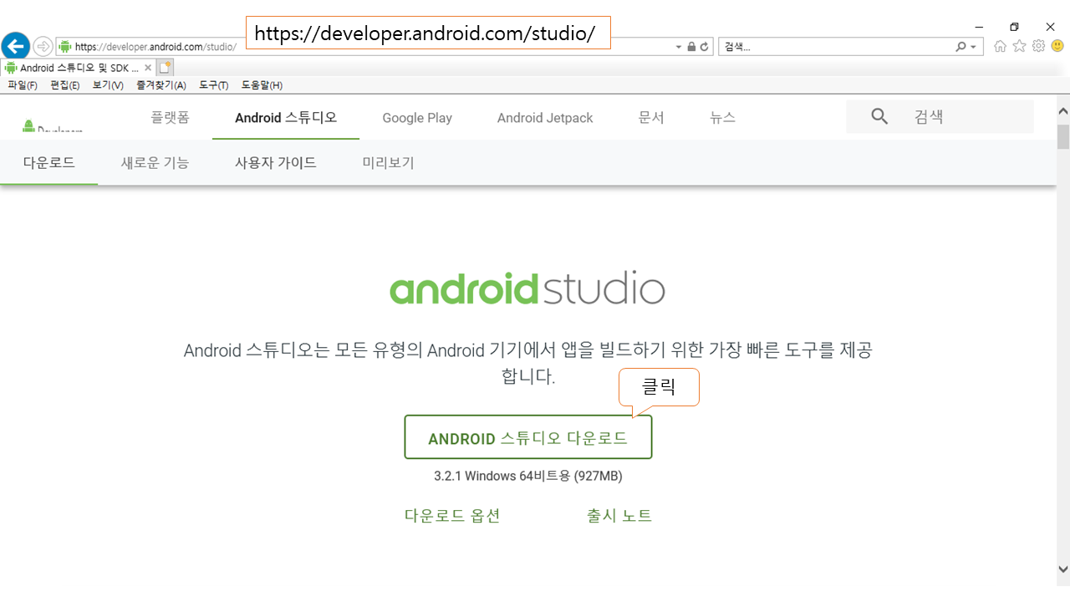The image size is (1070, 602).
Task: Click the smiley feedback icon
Action: [x=1057, y=46]
